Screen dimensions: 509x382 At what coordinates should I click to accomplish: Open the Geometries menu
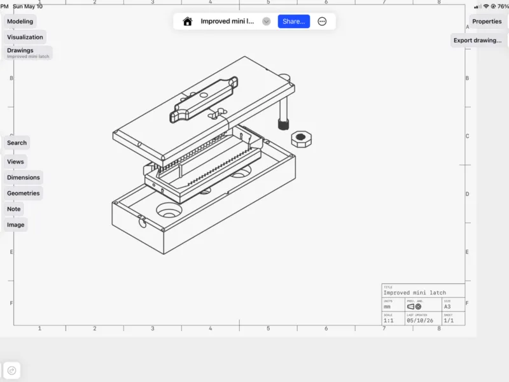(x=24, y=193)
